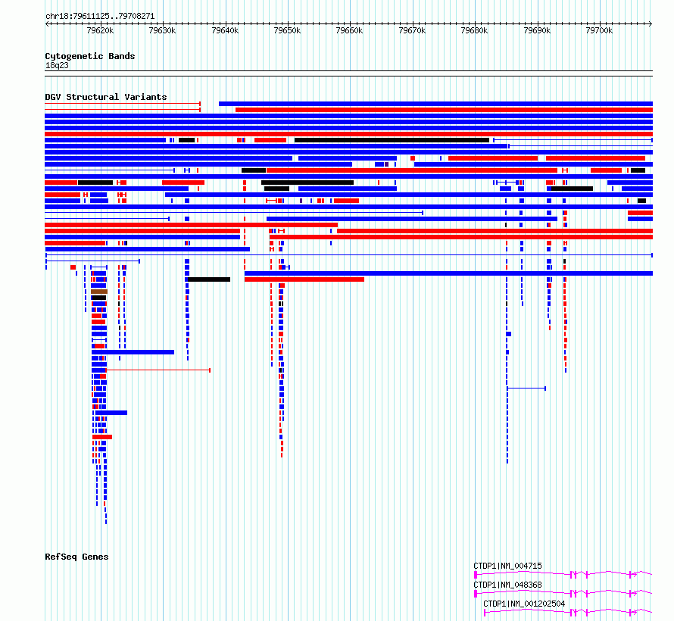Click the chr18:79611125..79708271 coordinates label
674x621 pixels.
tap(100, 17)
